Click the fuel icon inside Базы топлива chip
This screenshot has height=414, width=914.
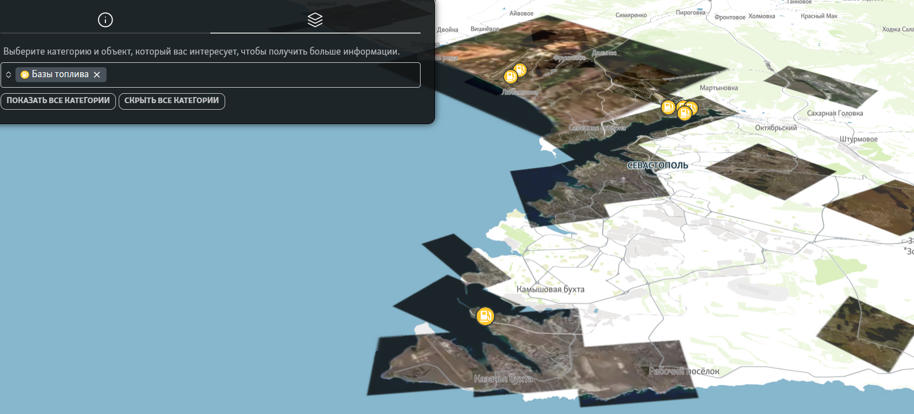pos(25,74)
